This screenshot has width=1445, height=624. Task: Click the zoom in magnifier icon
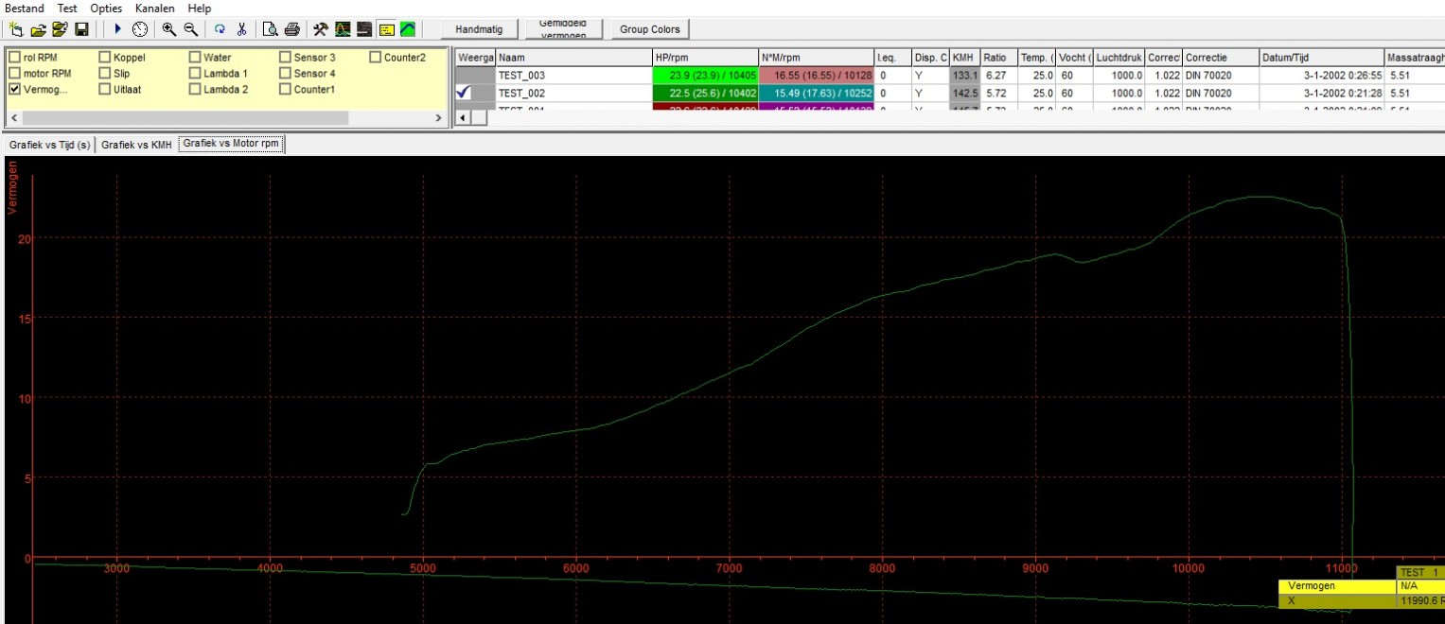click(x=169, y=29)
